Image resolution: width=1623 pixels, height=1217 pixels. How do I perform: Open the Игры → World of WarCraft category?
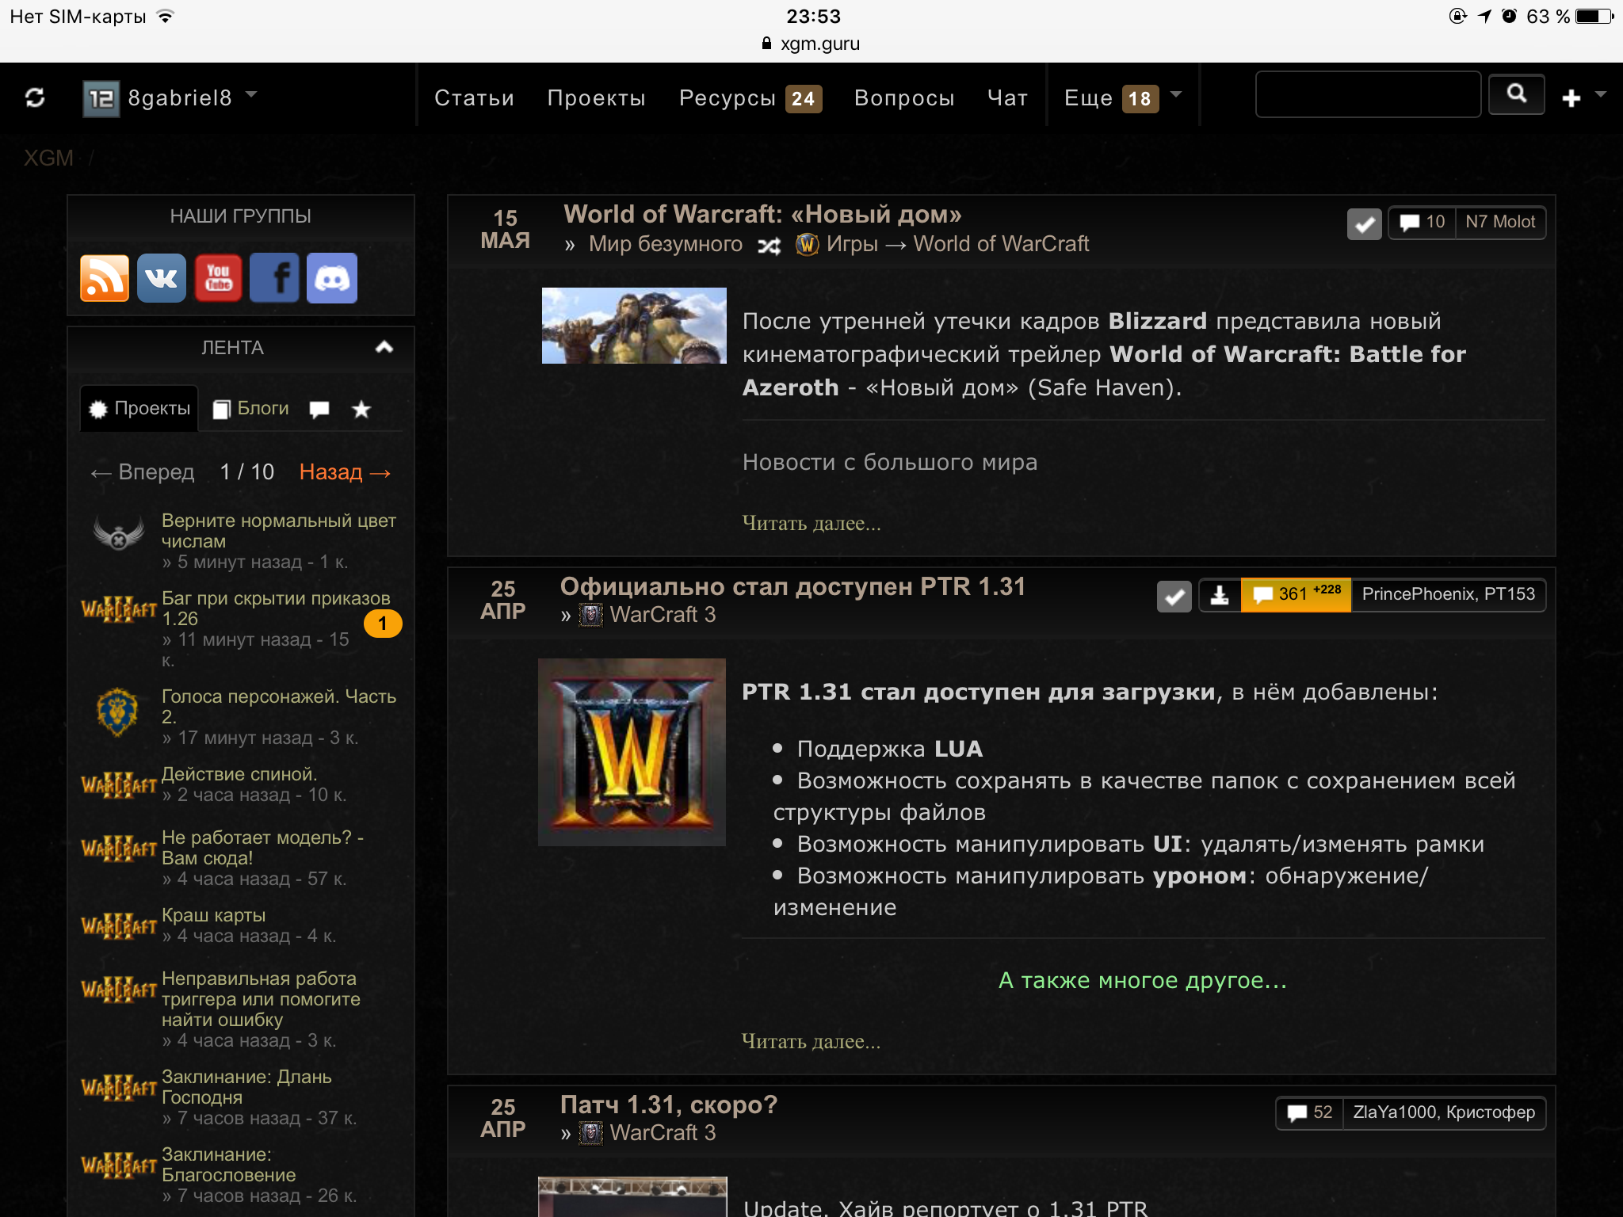coord(957,244)
